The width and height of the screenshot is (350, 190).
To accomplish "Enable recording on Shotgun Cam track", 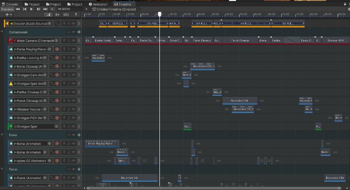I will [57, 75].
